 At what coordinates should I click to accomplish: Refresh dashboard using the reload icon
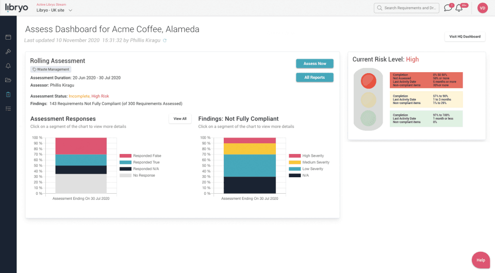[164, 40]
